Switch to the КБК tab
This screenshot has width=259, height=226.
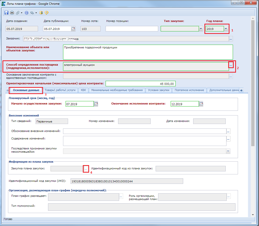pyautogui.click(x=83, y=90)
